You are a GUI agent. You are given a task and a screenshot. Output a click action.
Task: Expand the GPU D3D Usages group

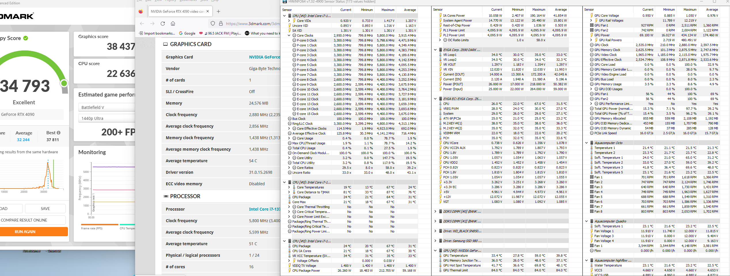point(591,89)
